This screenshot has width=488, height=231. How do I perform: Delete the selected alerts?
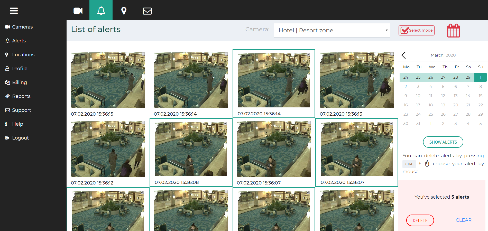click(420, 220)
